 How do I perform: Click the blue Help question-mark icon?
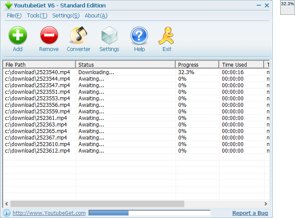click(139, 35)
